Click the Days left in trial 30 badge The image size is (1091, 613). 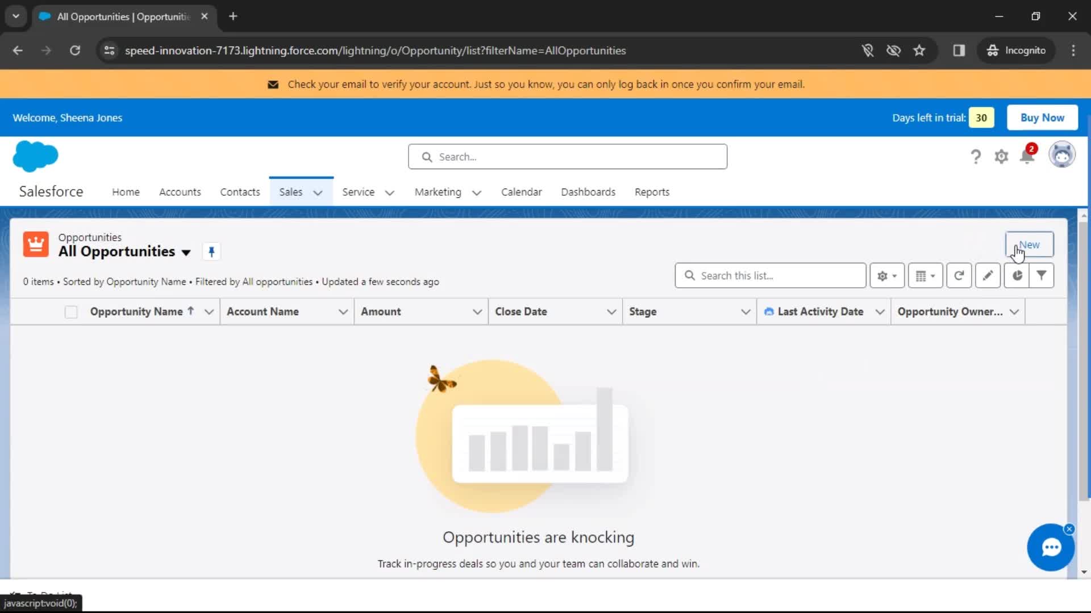[x=981, y=117]
